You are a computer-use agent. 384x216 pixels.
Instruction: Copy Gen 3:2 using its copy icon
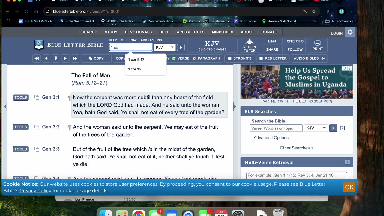37,127
